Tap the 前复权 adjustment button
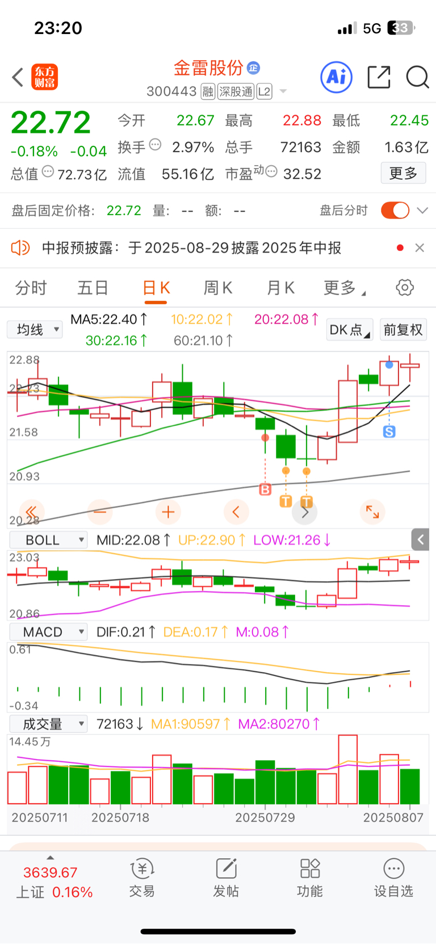Viewport: 436px width, 944px height. (x=403, y=330)
